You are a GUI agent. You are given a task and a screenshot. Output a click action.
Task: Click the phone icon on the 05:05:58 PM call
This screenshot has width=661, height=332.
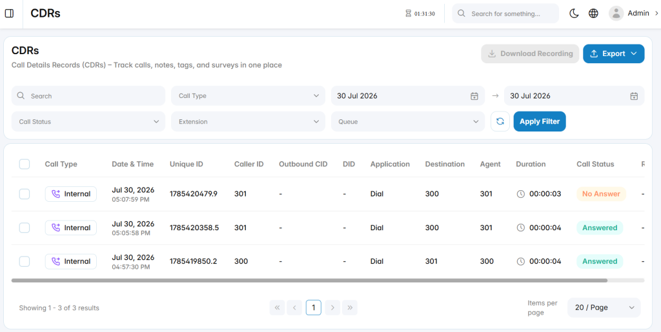56,228
